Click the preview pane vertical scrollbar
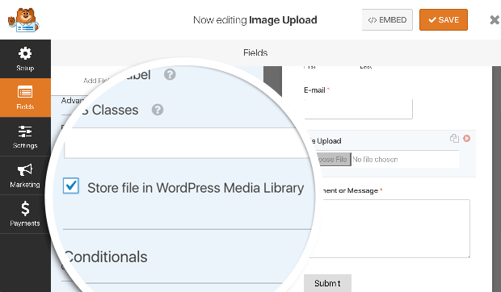Viewport: 501px width, 292px height. [x=496, y=179]
